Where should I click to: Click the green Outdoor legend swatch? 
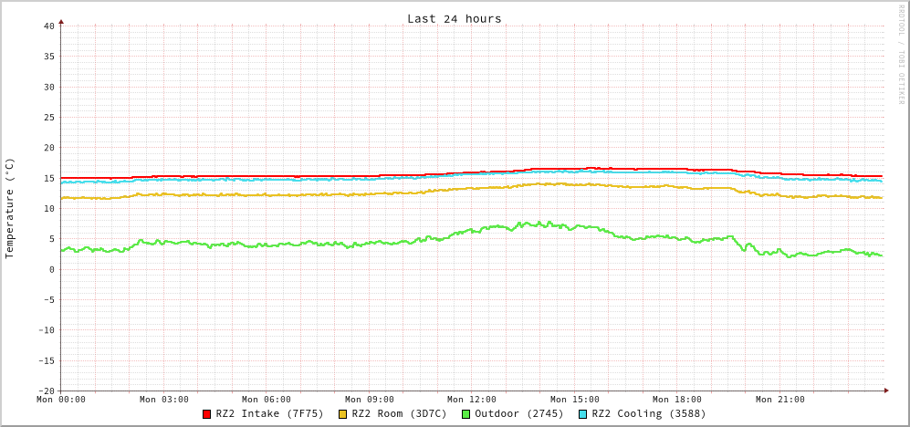(x=465, y=414)
